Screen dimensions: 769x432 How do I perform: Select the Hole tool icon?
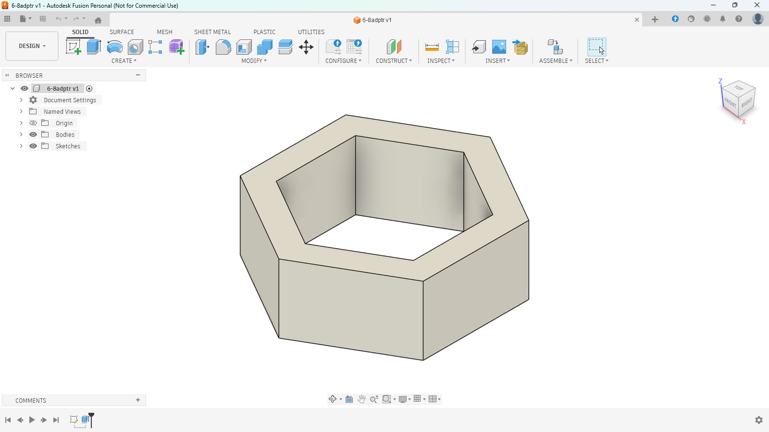(x=135, y=47)
